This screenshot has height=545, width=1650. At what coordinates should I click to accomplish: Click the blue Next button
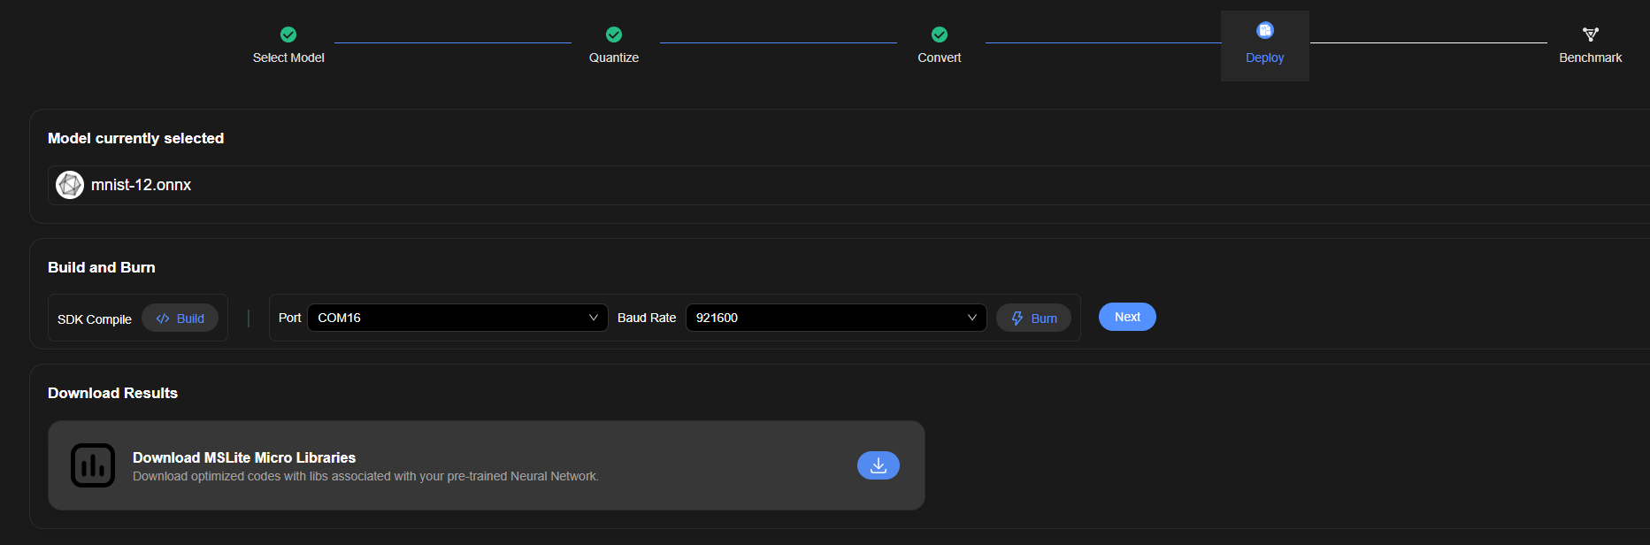(x=1127, y=317)
